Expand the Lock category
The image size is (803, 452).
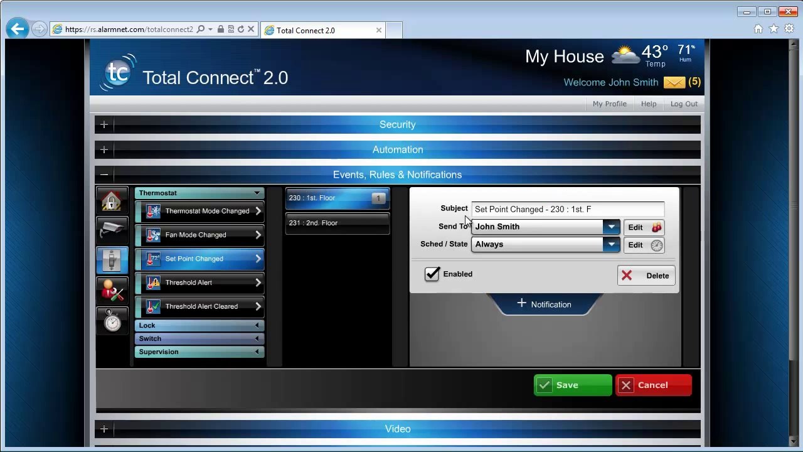coord(199,325)
